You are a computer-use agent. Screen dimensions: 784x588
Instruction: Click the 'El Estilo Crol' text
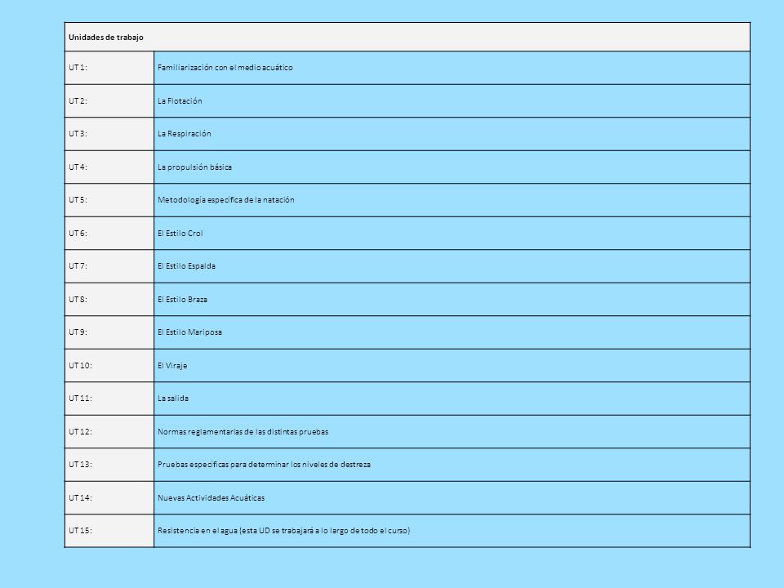click(x=180, y=233)
